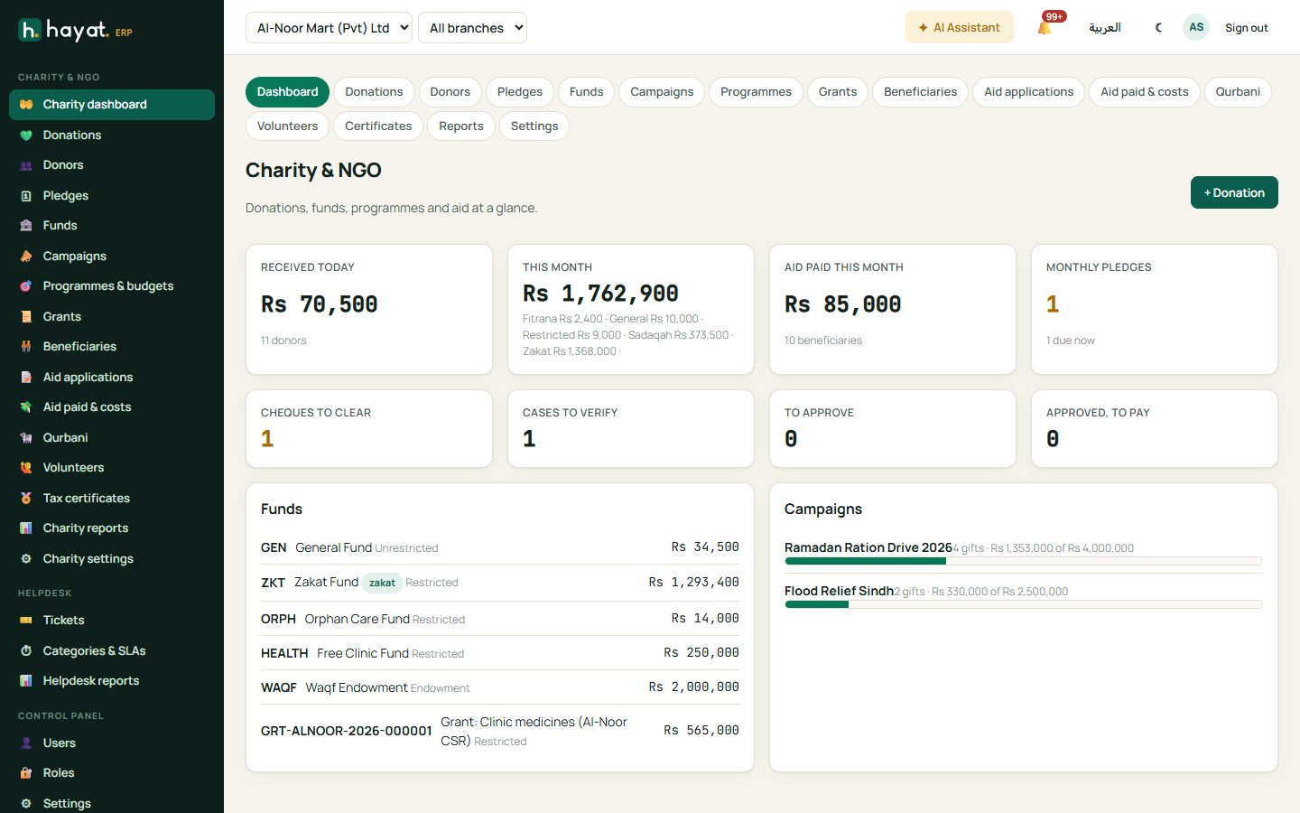Open notifications bell icon
Viewport: 1300px width, 813px height.
(1045, 28)
